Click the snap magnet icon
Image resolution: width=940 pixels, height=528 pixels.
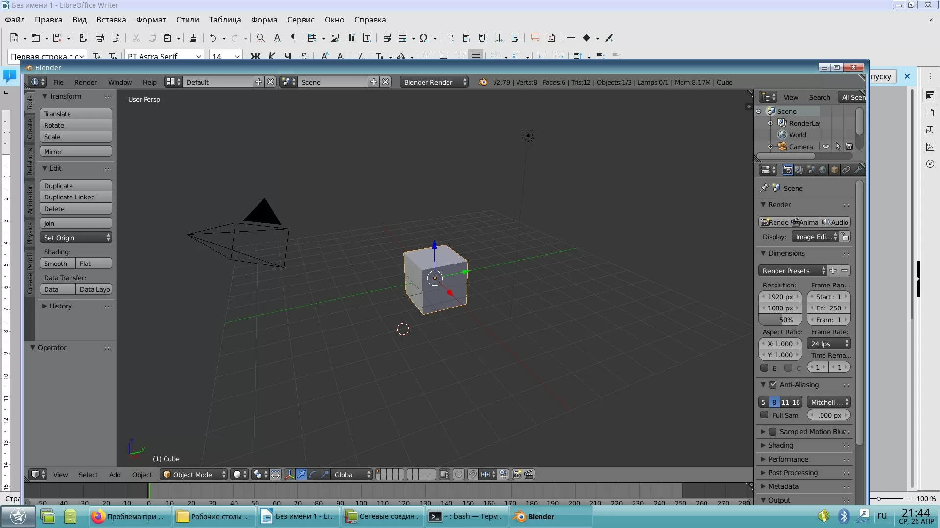[472, 475]
